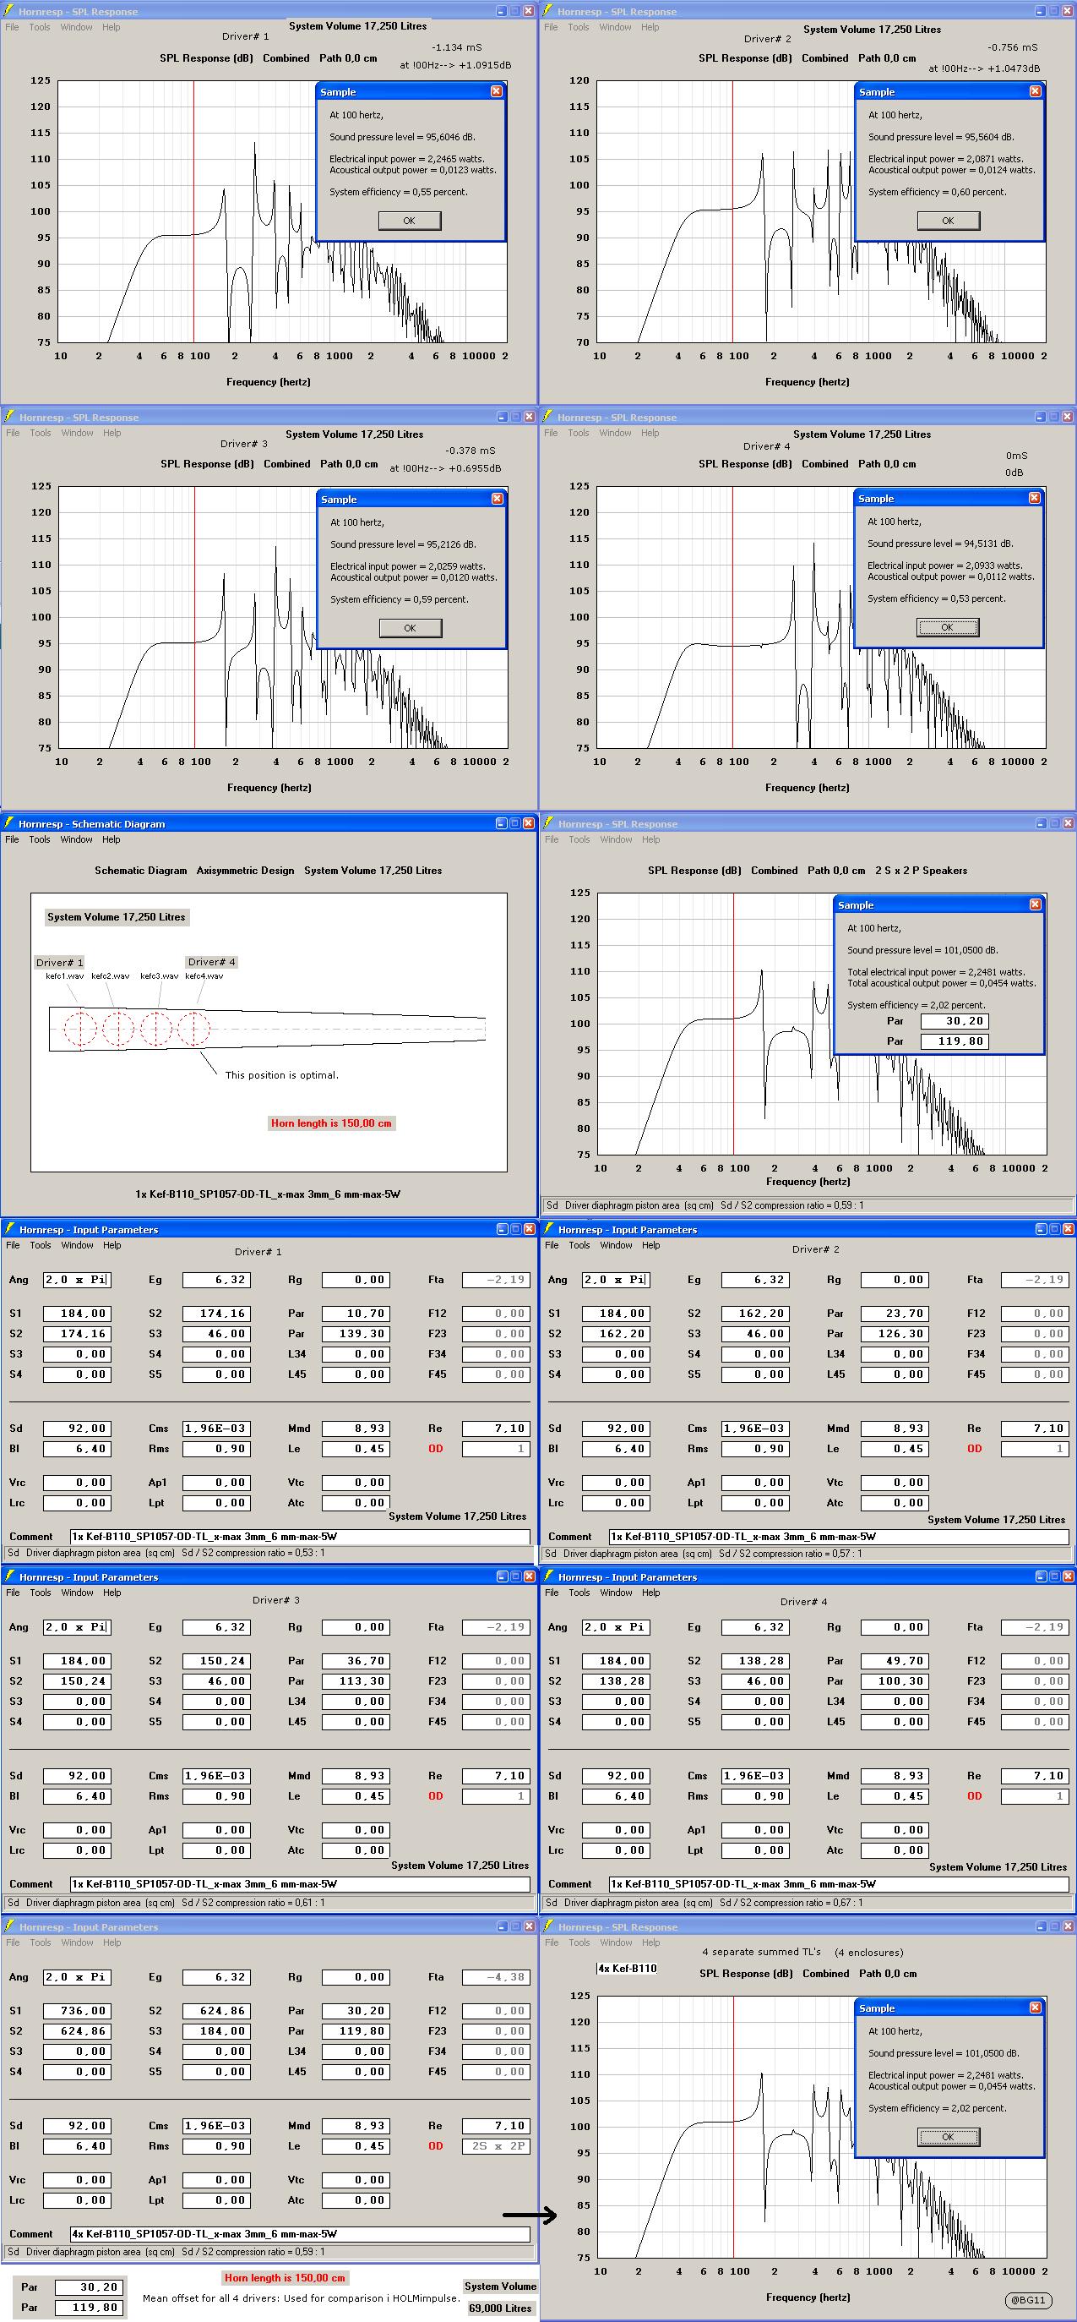Click the 10,70 Par field in Driver# 1 parameters

pyautogui.click(x=356, y=1314)
